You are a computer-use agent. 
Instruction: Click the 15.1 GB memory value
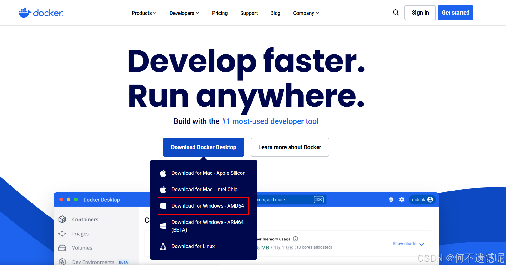tap(283, 247)
